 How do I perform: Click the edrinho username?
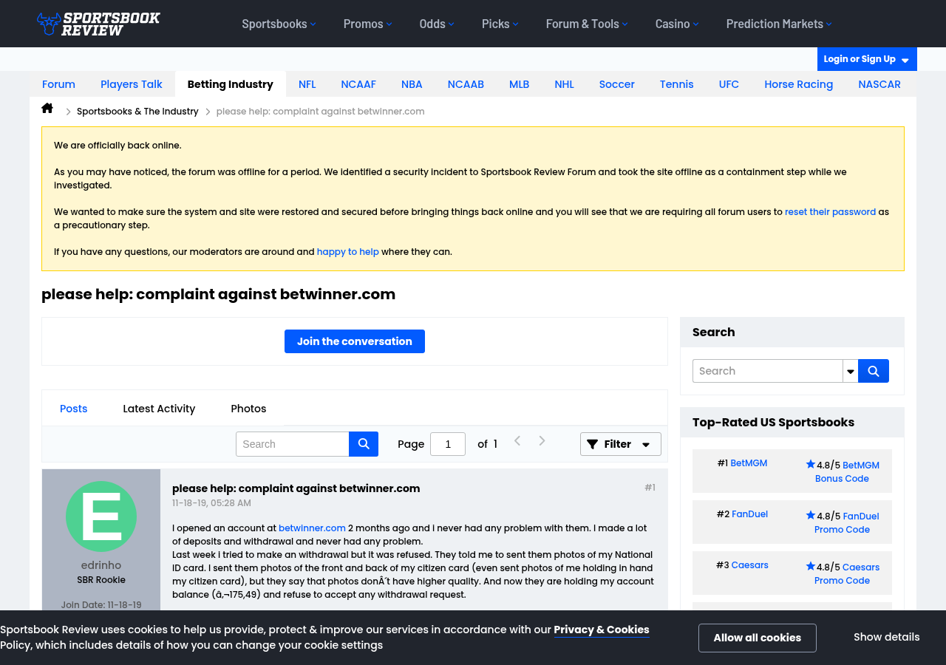coord(101,565)
